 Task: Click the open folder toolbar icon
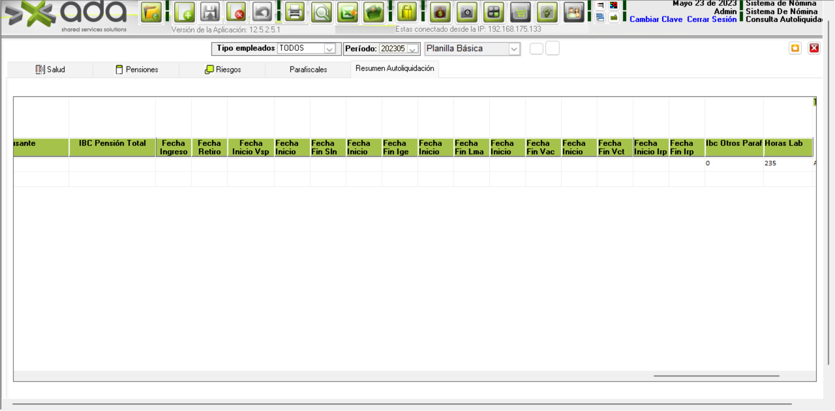(151, 12)
